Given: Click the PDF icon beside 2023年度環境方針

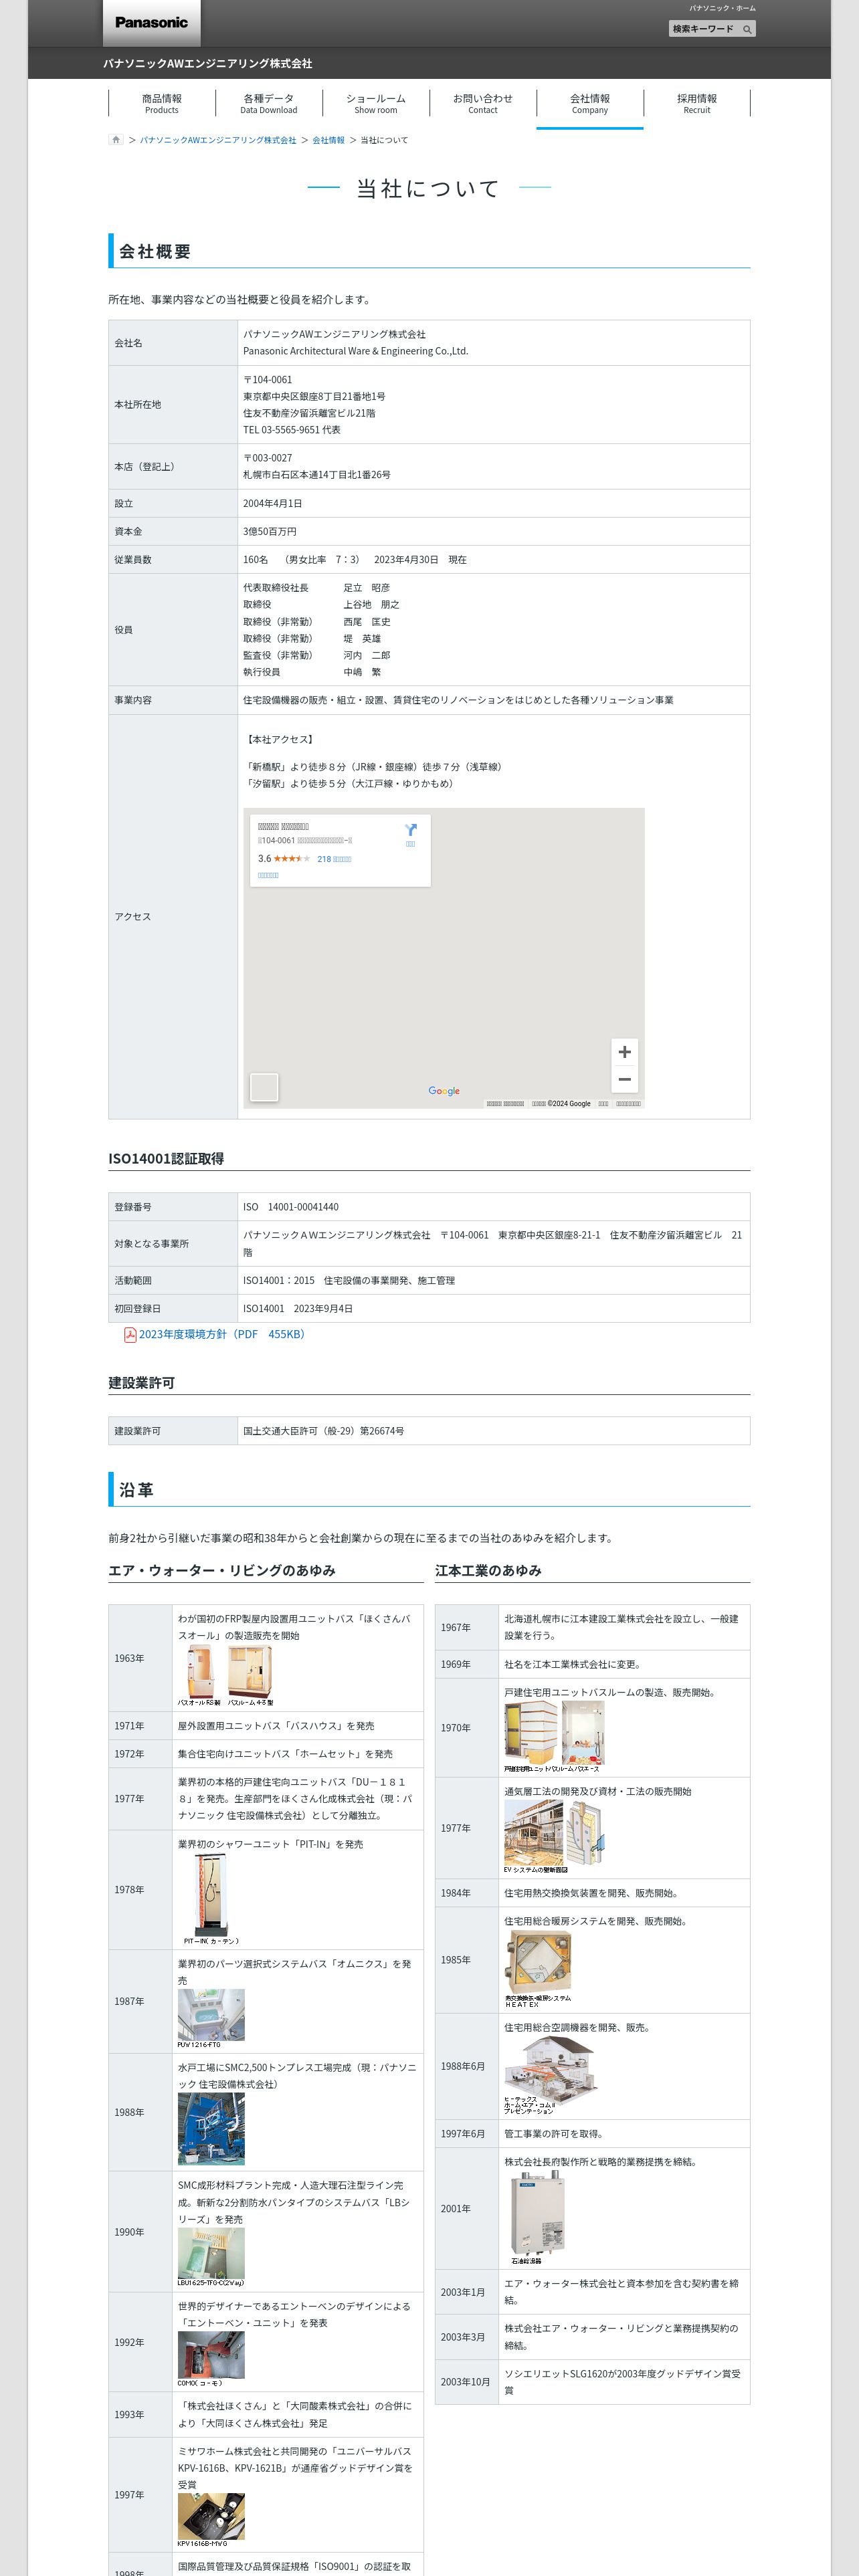Looking at the screenshot, I should 130,1335.
